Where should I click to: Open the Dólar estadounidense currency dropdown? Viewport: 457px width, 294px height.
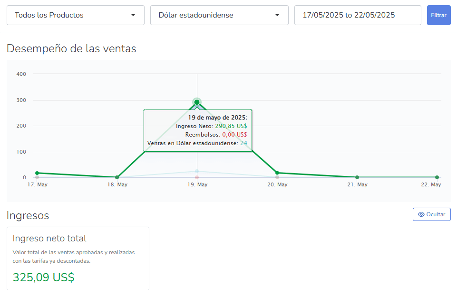click(x=219, y=15)
